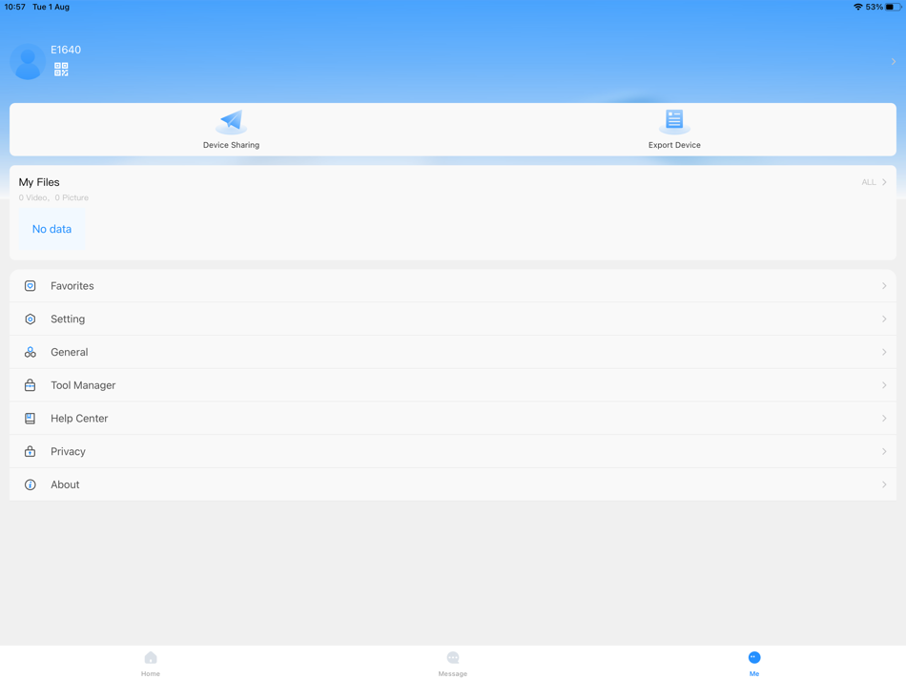Tap the profile avatar picture

coord(27,61)
